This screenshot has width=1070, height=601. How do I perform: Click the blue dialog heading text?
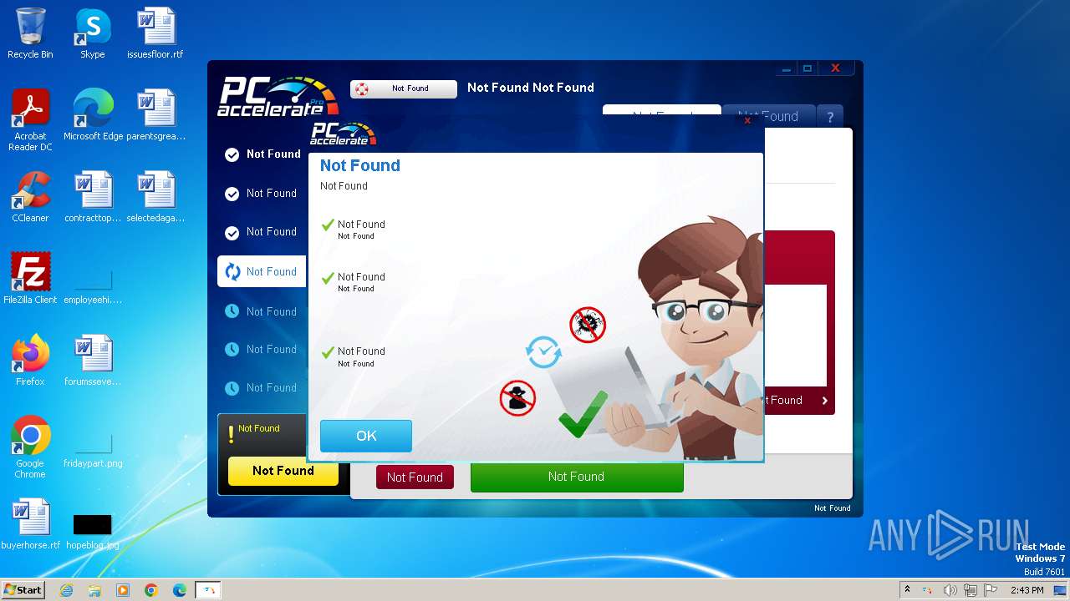[360, 165]
